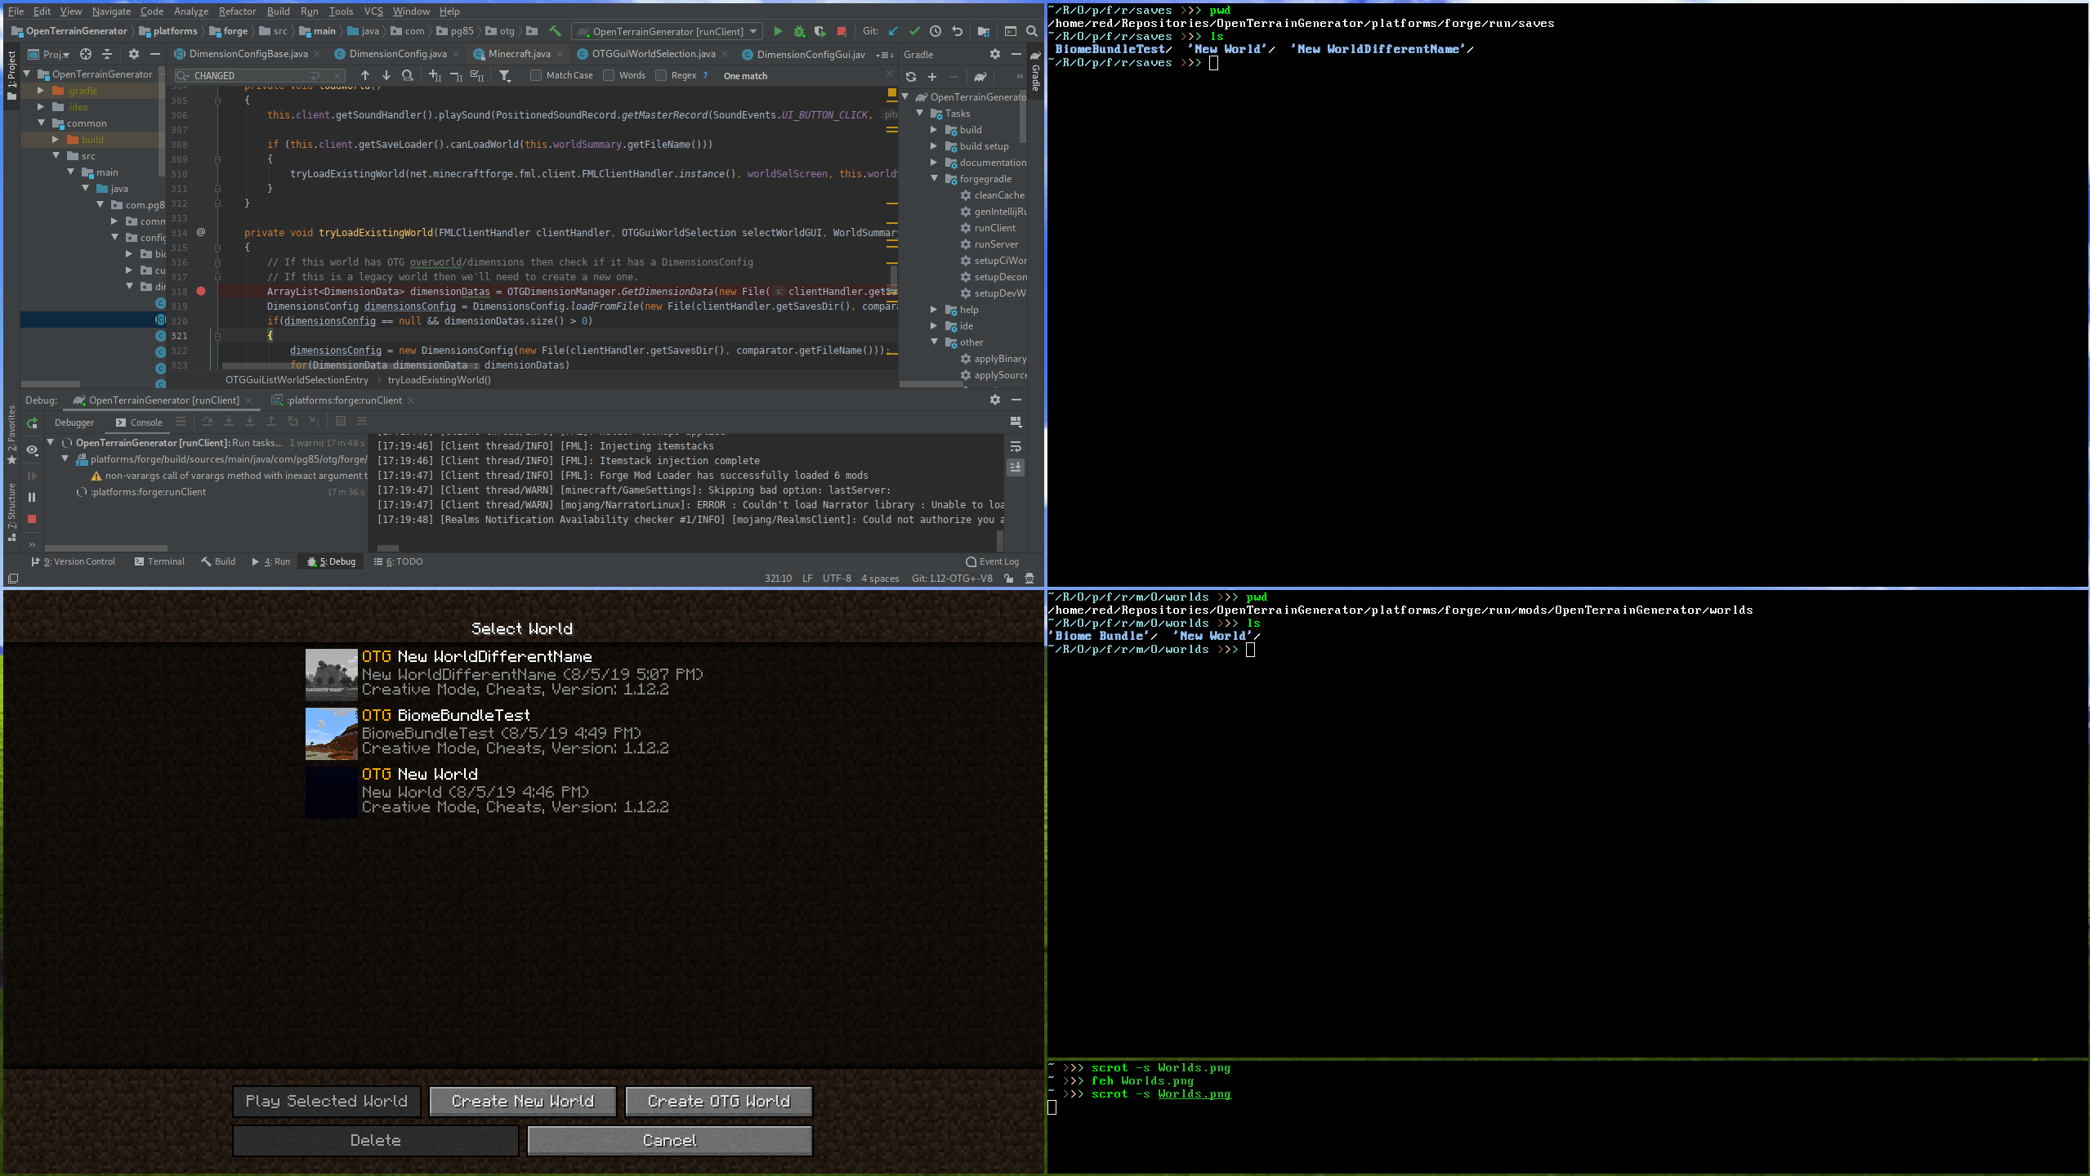Update project with the Git blue arrow

[893, 31]
